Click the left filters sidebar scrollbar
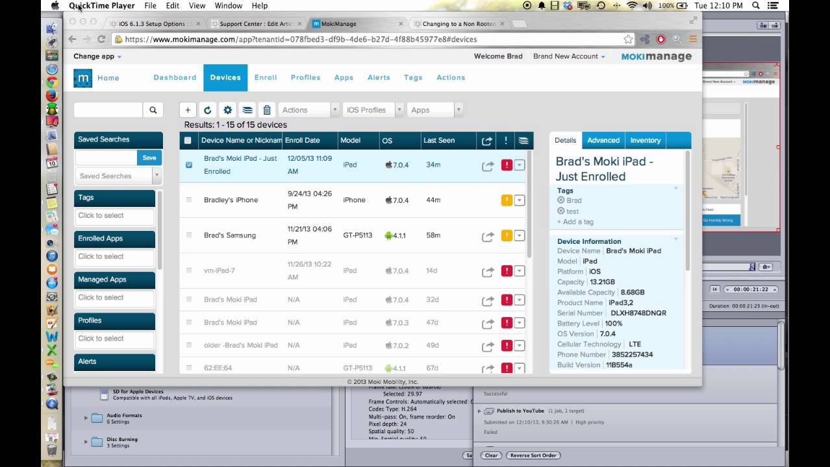The image size is (830, 467). (159, 231)
